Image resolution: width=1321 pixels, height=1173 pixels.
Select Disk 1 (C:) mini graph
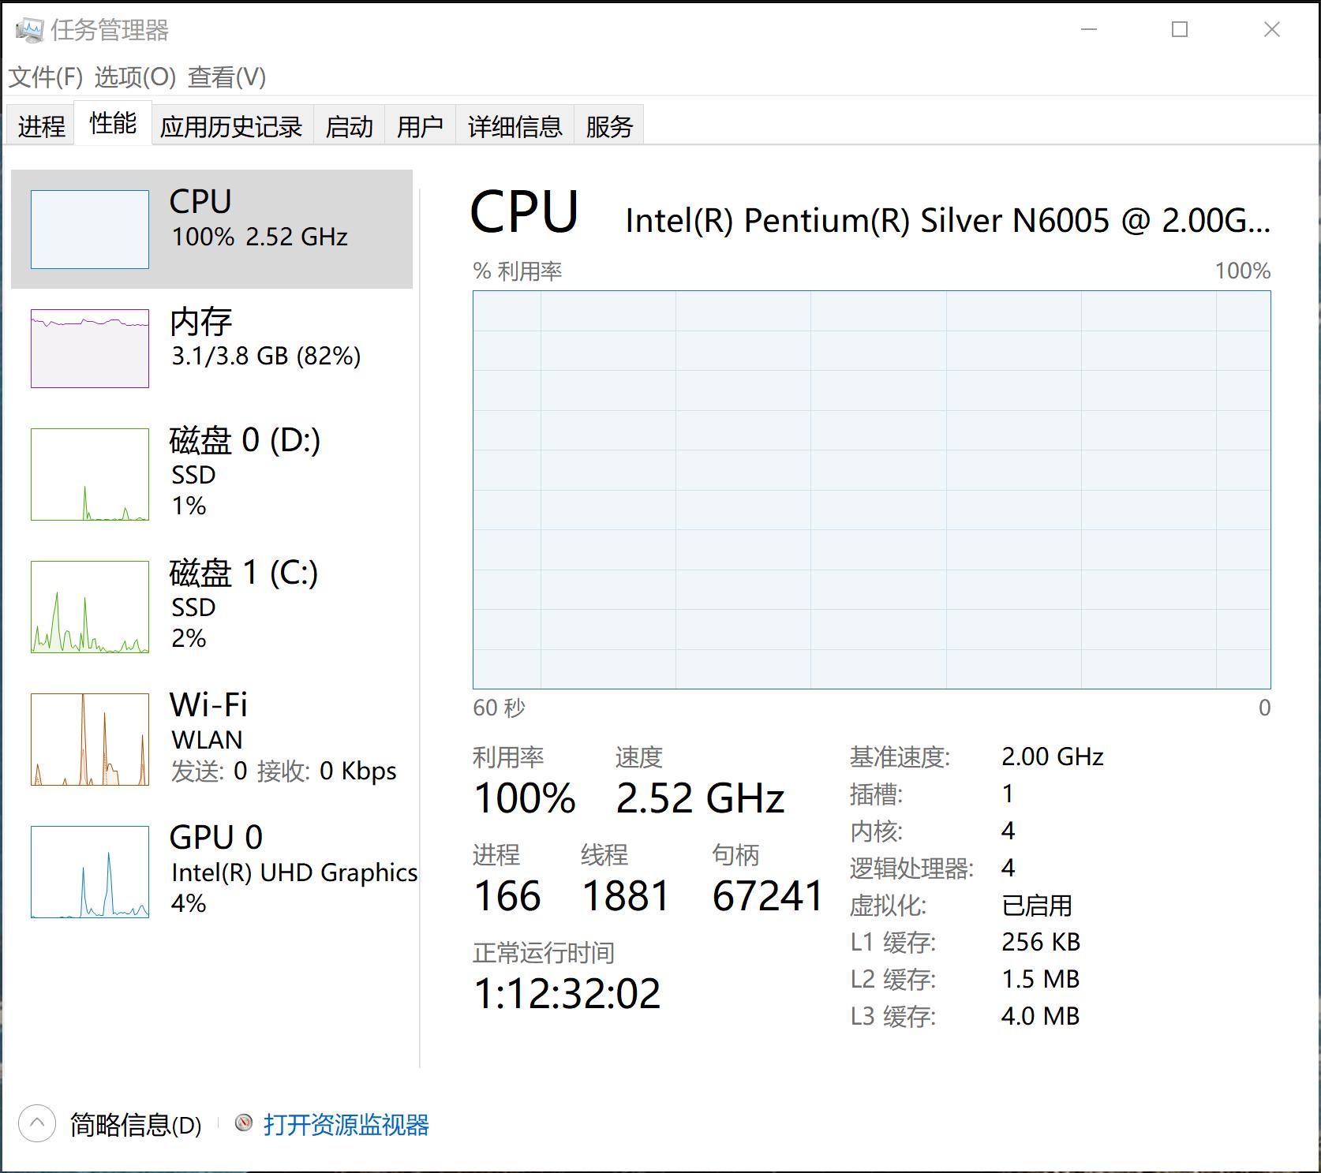[x=90, y=607]
